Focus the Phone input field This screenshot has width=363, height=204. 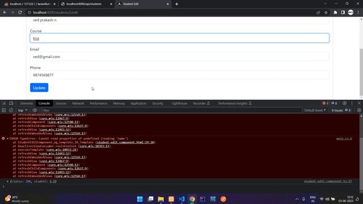point(179,75)
